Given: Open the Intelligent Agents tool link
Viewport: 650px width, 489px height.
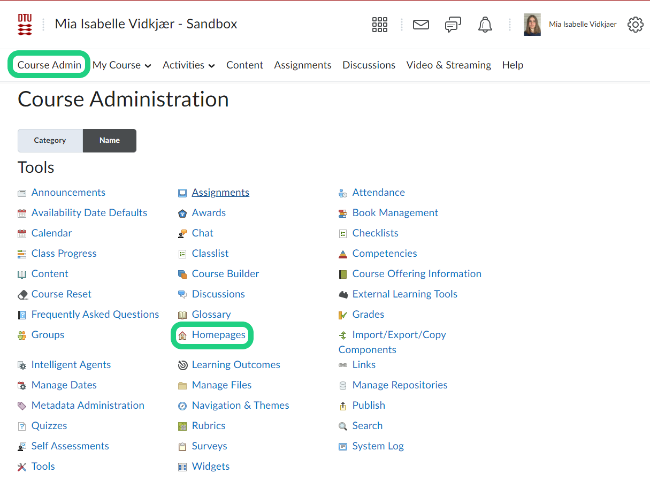Looking at the screenshot, I should click(x=71, y=365).
